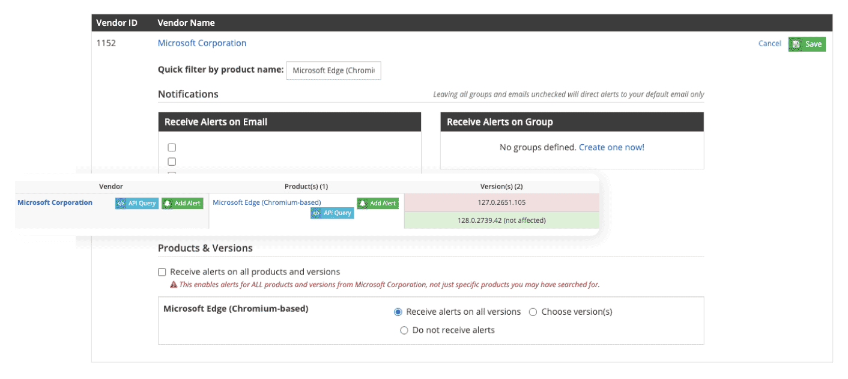Add Alert for Microsoft Edge product
The image size is (848, 379).
[x=378, y=203]
